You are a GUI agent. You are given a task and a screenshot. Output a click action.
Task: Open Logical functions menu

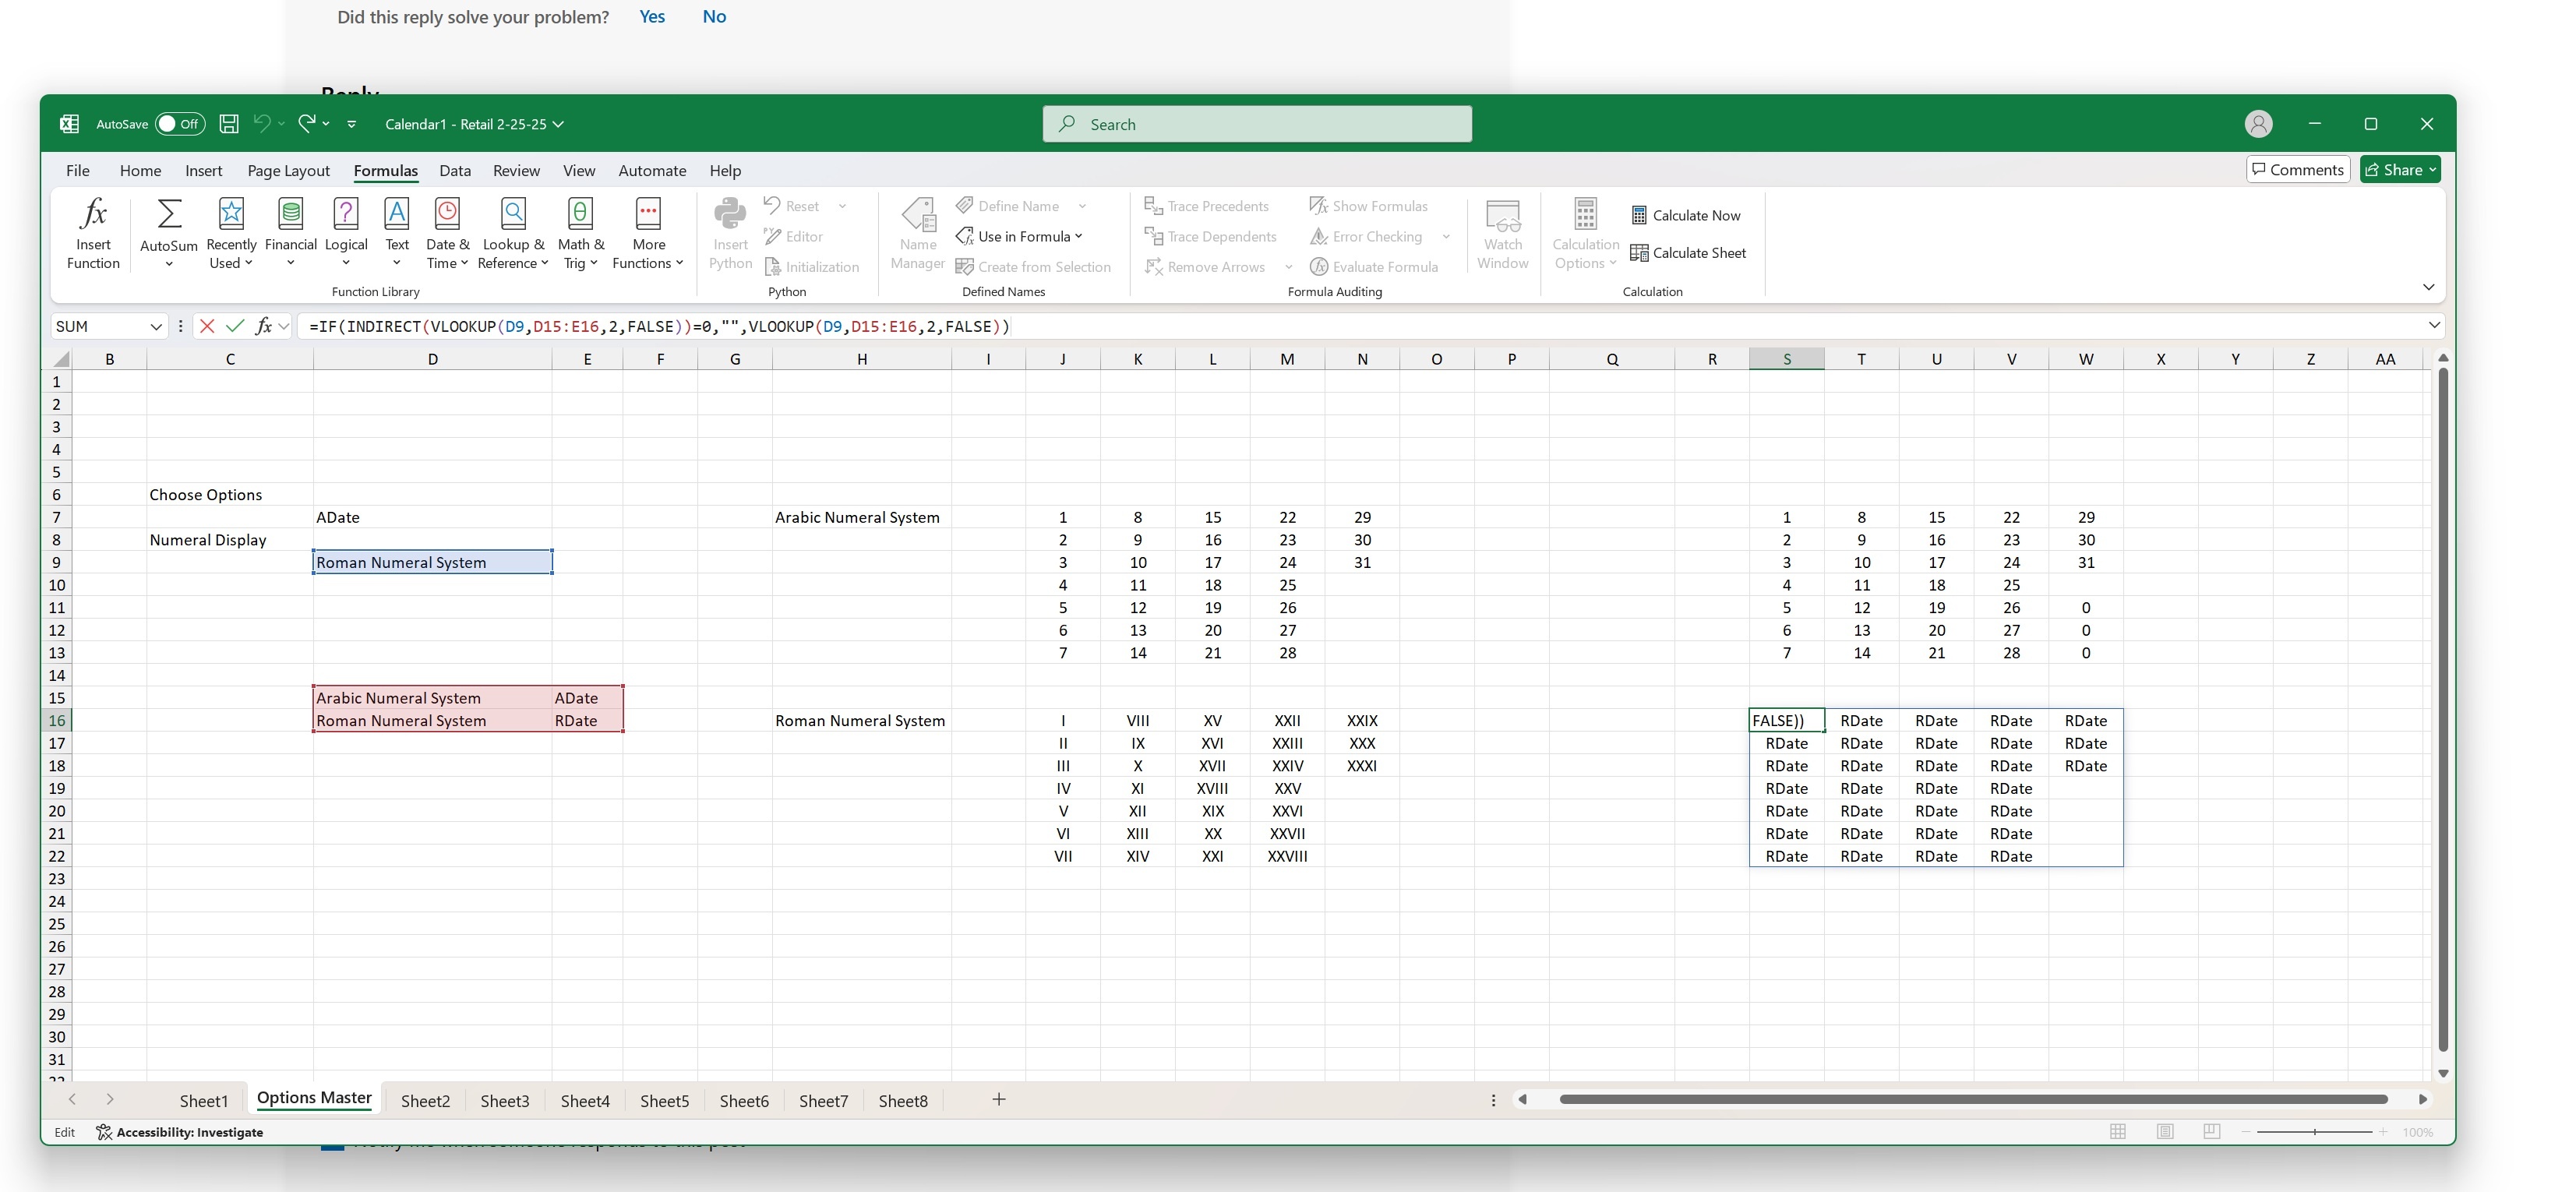pyautogui.click(x=346, y=233)
